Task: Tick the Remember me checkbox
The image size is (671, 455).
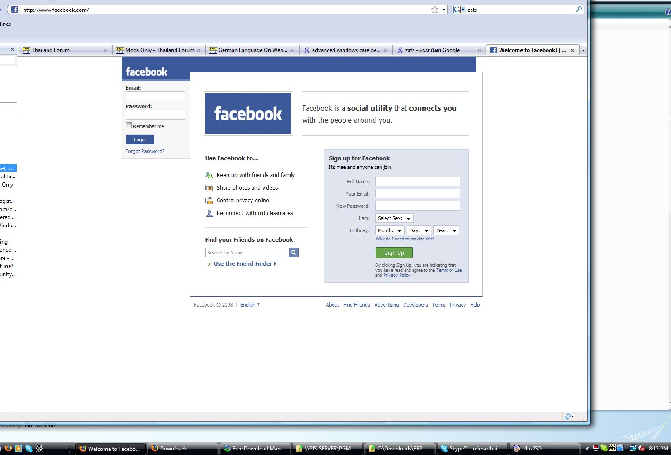Action: point(129,125)
